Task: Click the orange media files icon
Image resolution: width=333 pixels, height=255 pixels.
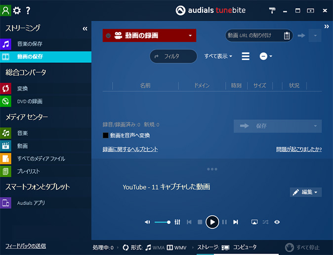Action: click(5, 159)
